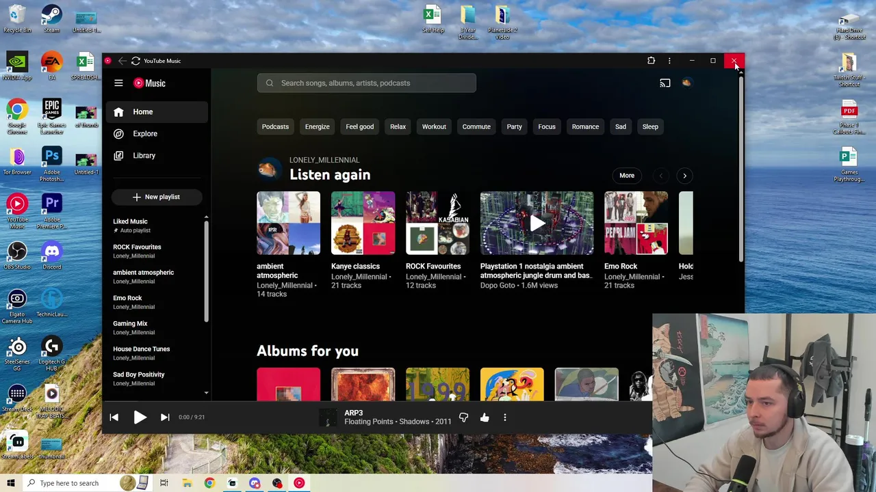This screenshot has height=492, width=876.
Task: Open the Liked Music auto playlist
Action: click(x=157, y=225)
